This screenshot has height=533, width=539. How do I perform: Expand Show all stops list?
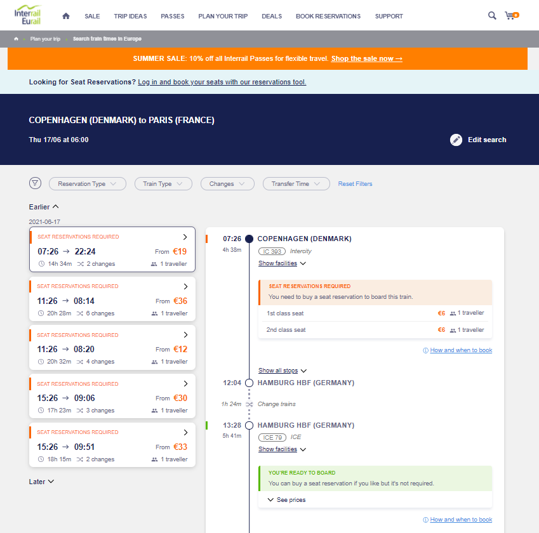tap(282, 371)
